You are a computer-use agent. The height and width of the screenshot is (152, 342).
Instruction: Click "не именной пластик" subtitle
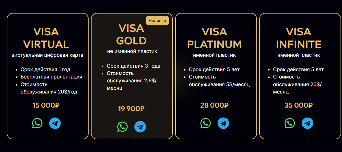coord(132,51)
